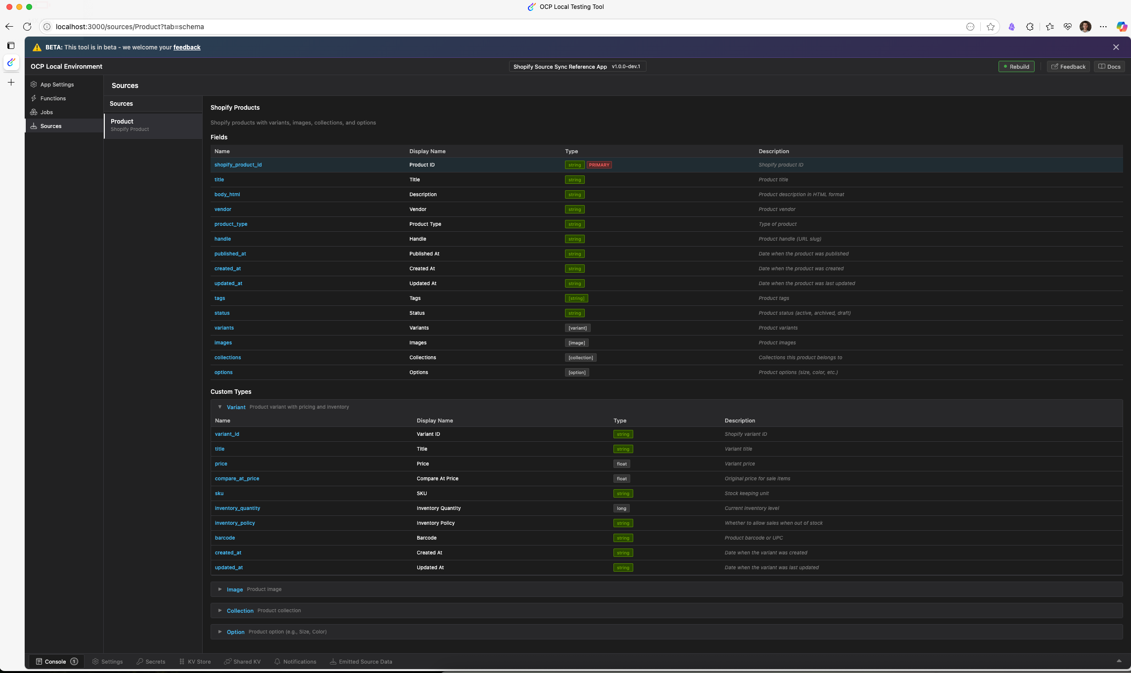Switch to Emitted Source Data tab
1131x673 pixels.
(x=361, y=662)
